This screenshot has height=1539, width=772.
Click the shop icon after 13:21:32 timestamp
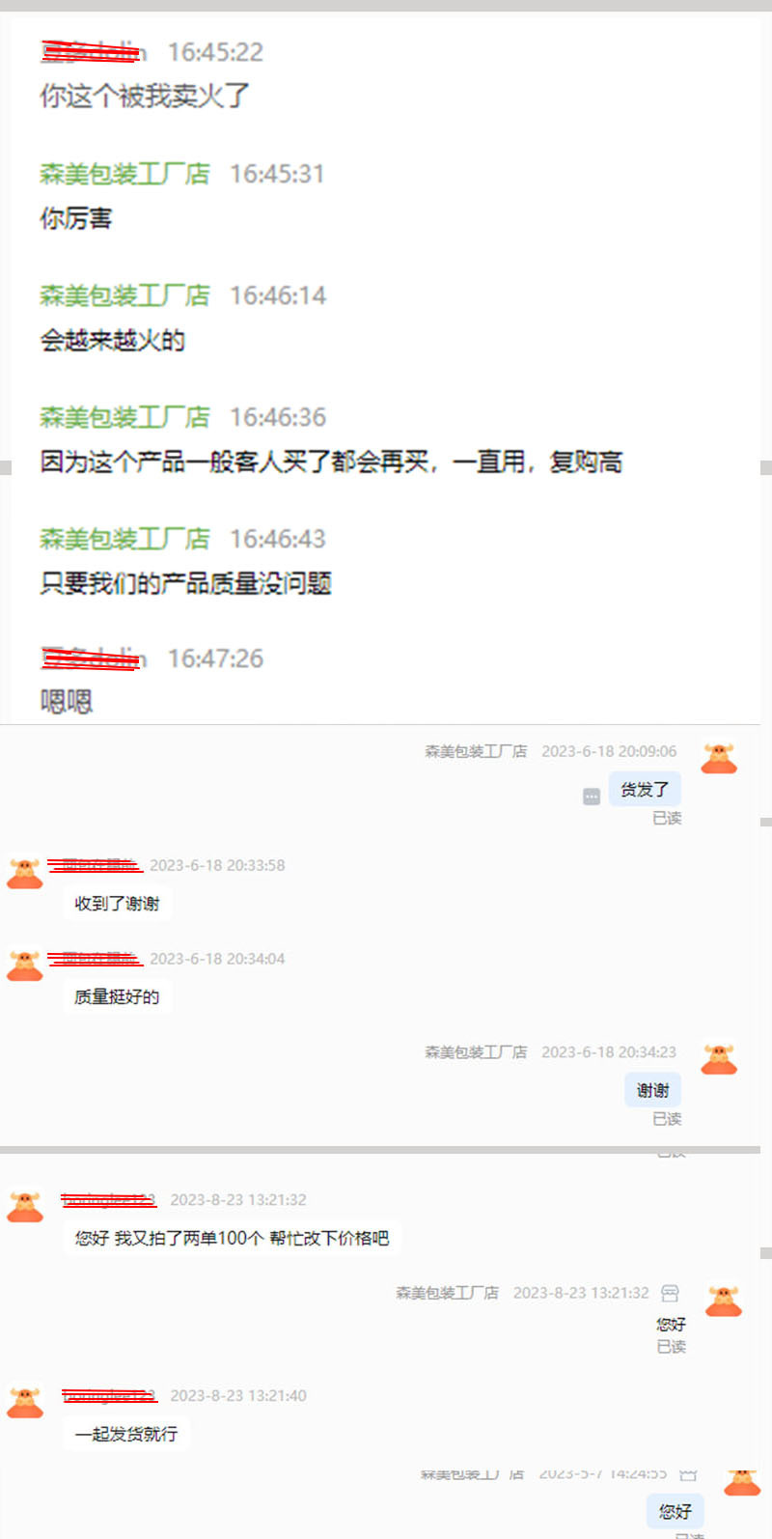670,1293
